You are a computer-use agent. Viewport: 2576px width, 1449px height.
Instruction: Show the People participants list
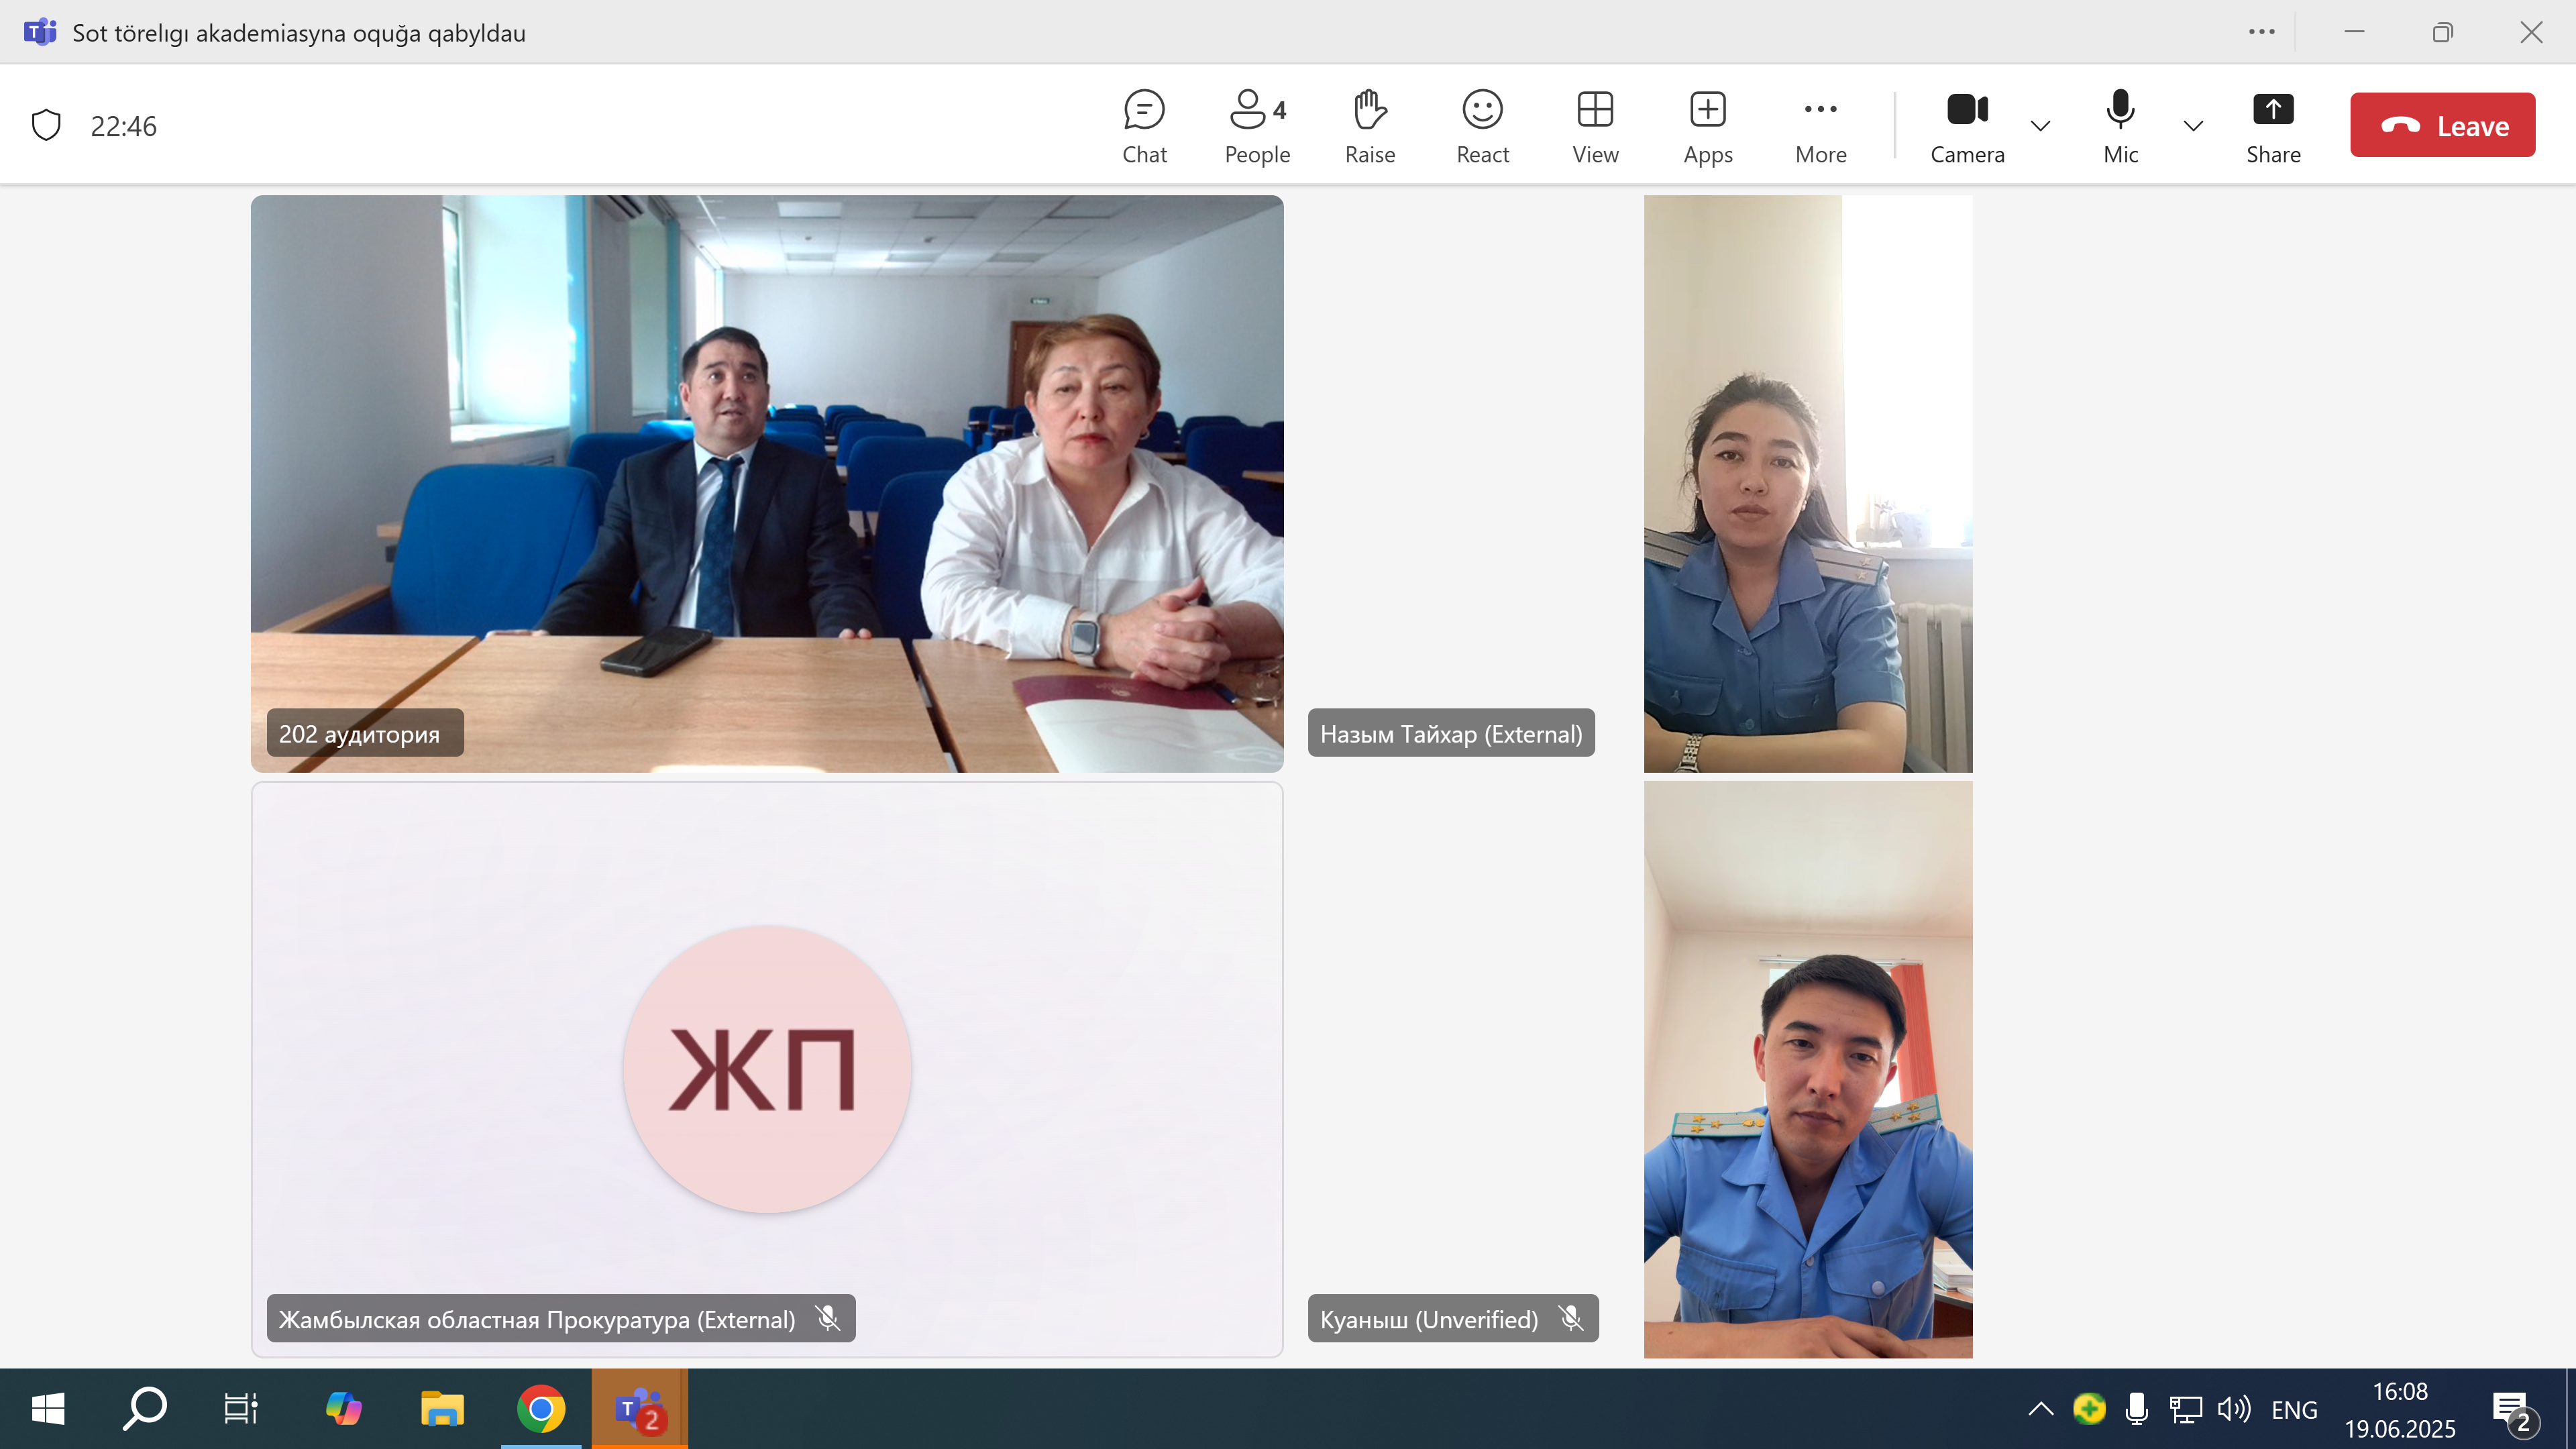(1257, 126)
